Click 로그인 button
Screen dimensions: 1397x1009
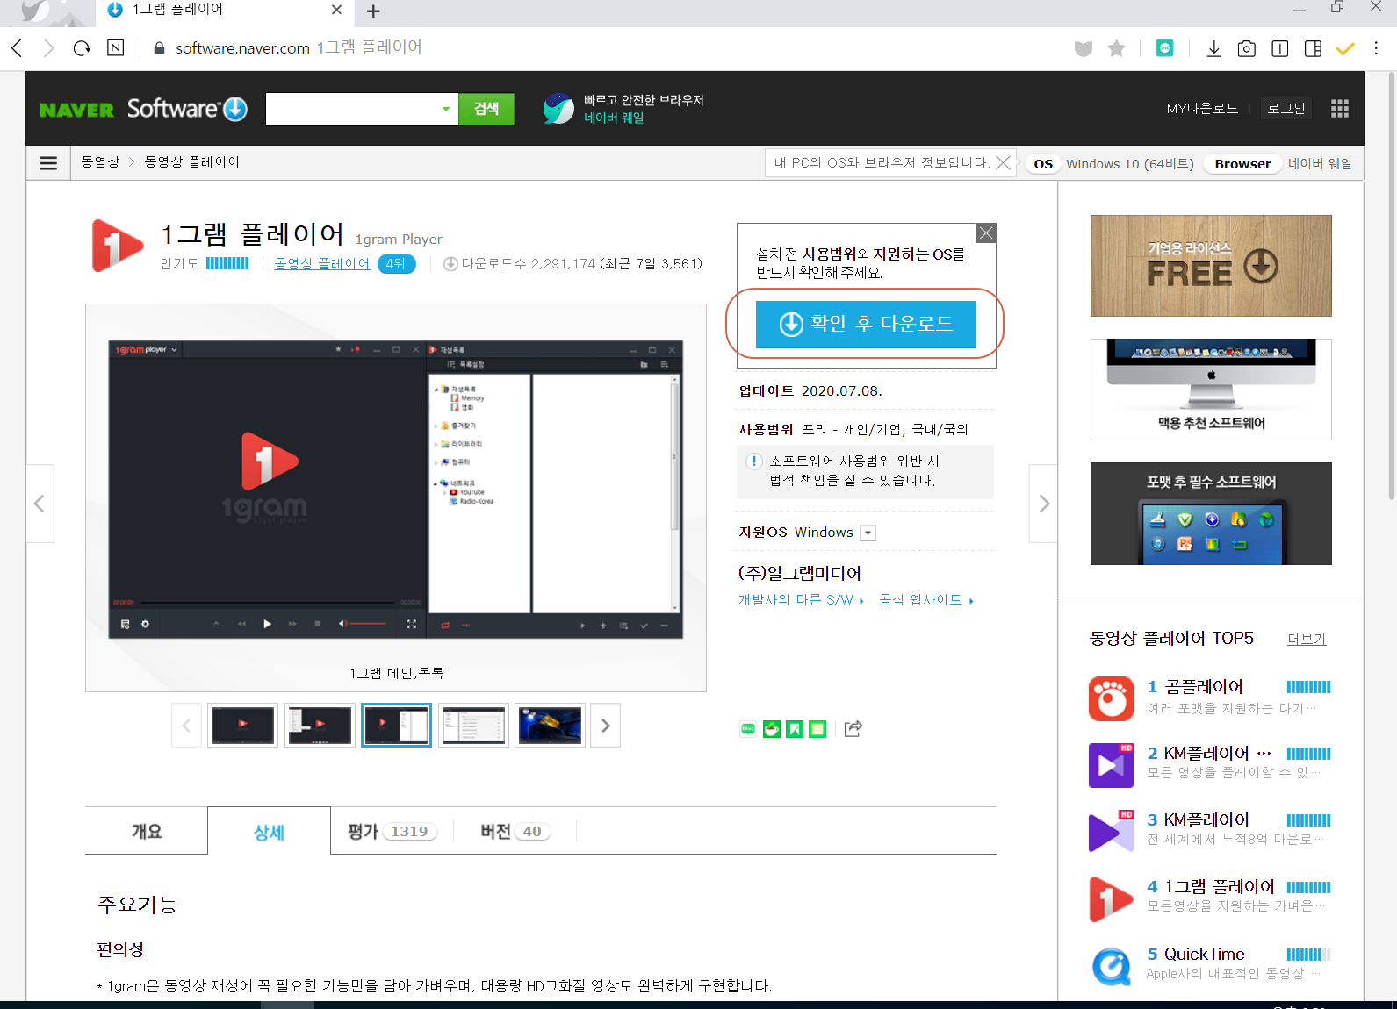(x=1286, y=109)
